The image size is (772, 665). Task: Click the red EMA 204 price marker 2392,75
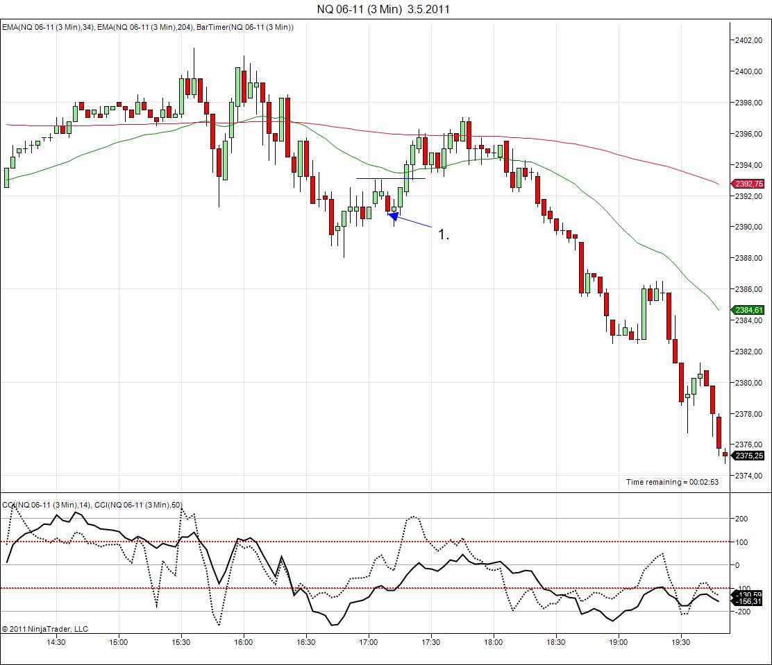click(x=749, y=184)
